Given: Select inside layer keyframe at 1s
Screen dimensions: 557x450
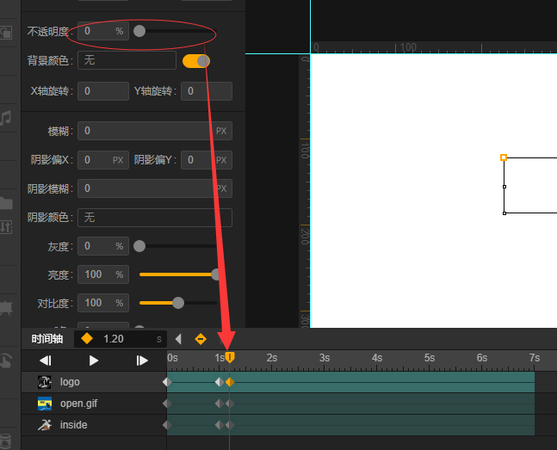Looking at the screenshot, I should [x=220, y=425].
